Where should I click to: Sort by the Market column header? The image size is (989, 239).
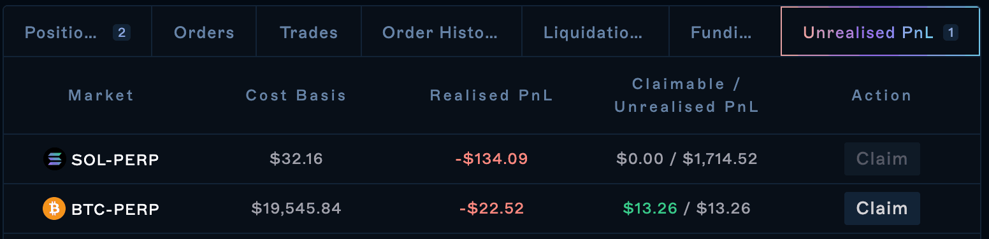point(101,95)
